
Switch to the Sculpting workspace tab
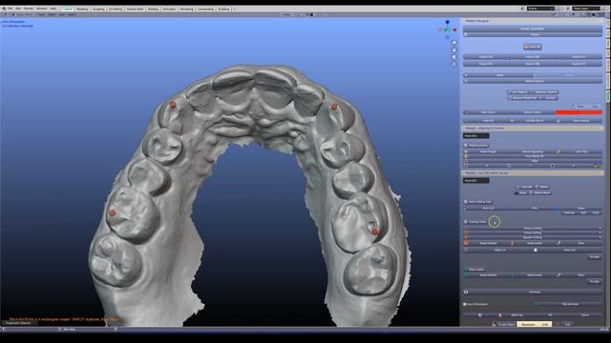pos(98,9)
